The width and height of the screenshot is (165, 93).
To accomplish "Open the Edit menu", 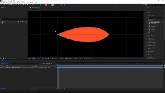I will click(4, 3).
